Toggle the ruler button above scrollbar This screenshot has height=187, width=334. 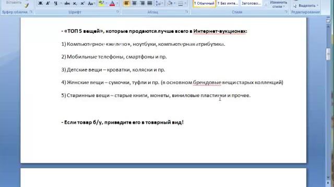pyautogui.click(x=328, y=21)
